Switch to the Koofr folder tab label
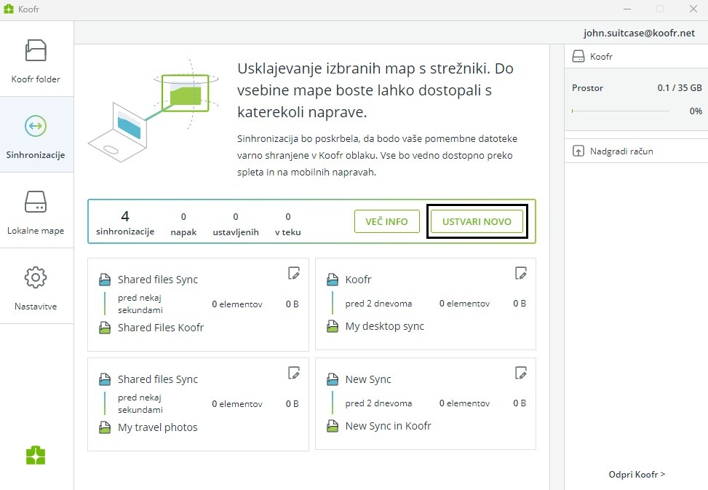This screenshot has height=490, width=708. point(36,79)
